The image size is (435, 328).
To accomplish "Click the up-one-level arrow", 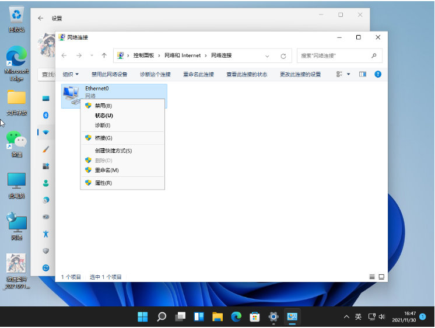I will 104,55.
